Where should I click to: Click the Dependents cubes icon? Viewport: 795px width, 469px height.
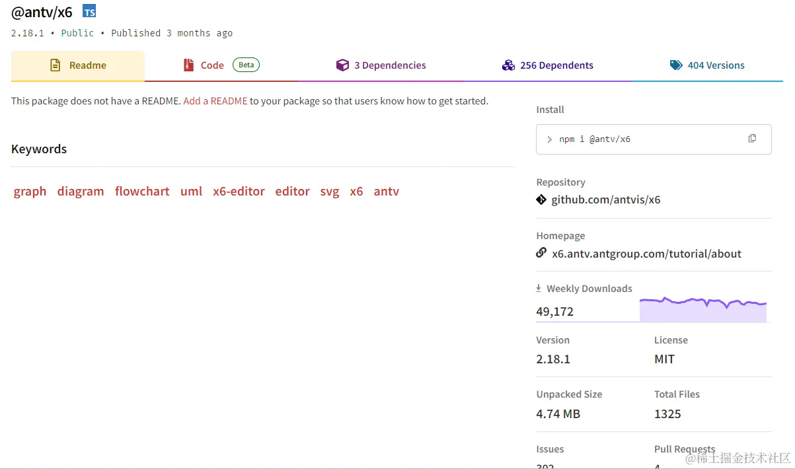point(508,65)
